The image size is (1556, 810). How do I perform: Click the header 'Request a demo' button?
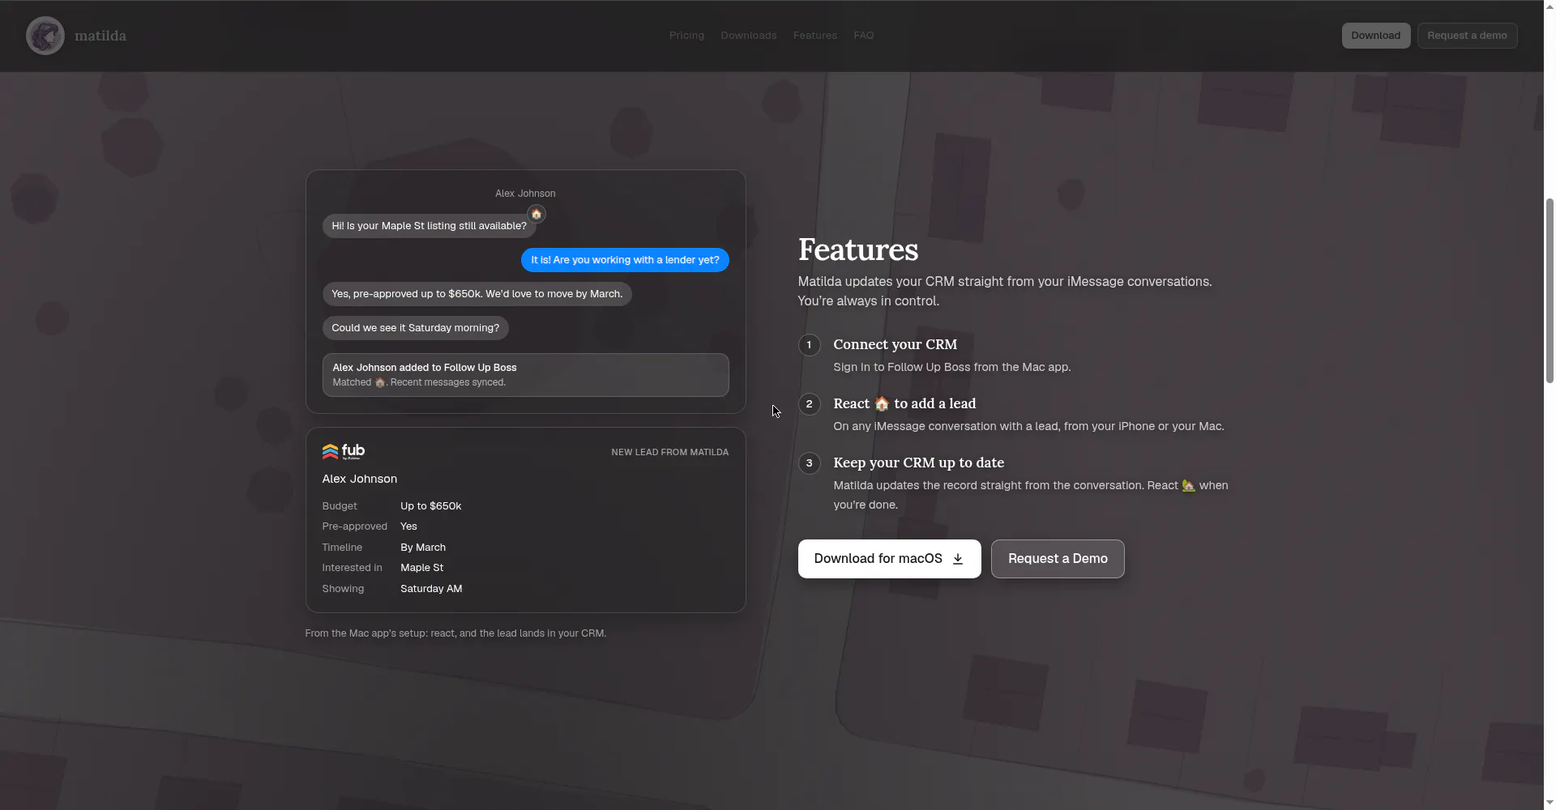click(x=1467, y=36)
